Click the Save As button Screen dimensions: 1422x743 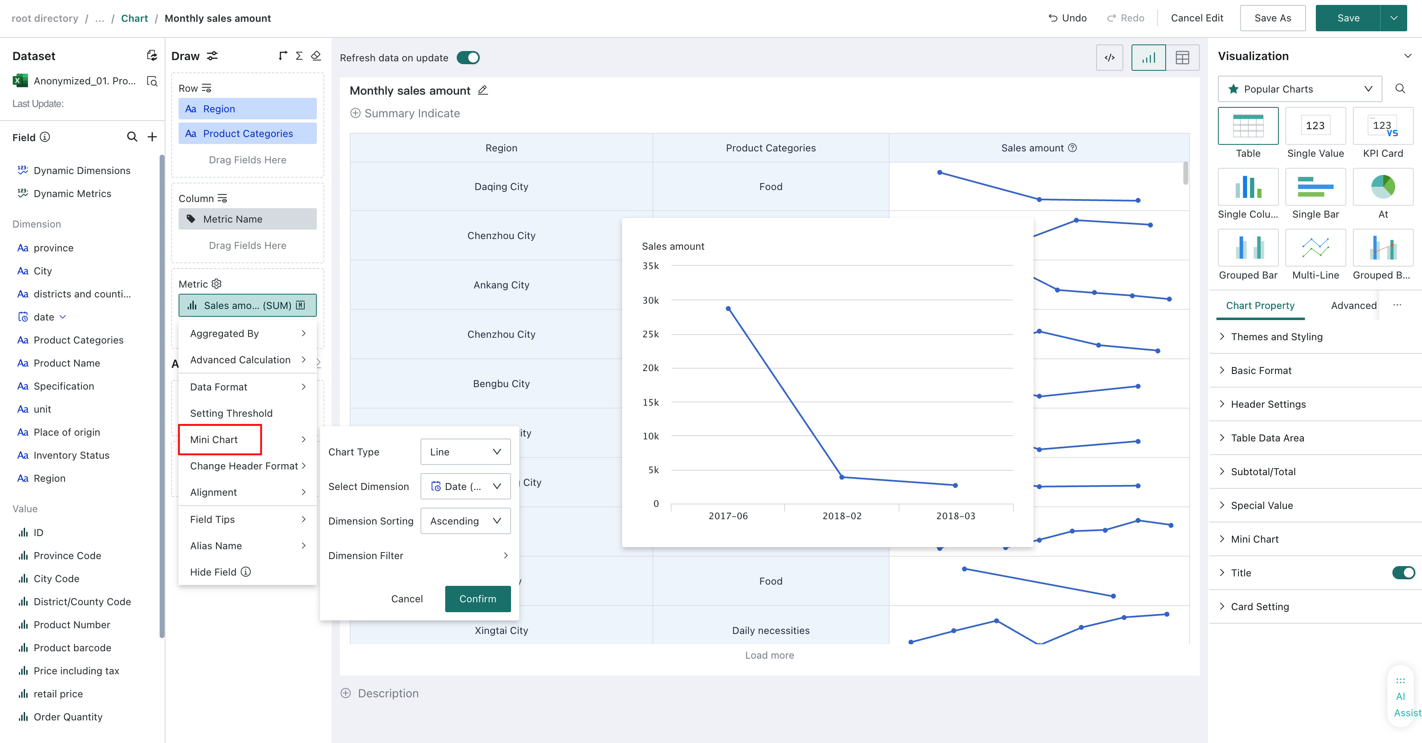[1272, 18]
